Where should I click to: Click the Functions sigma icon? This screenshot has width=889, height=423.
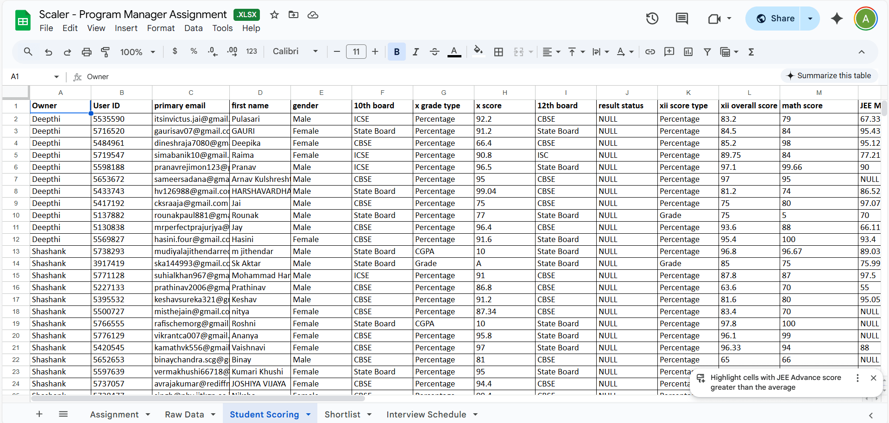pyautogui.click(x=751, y=52)
